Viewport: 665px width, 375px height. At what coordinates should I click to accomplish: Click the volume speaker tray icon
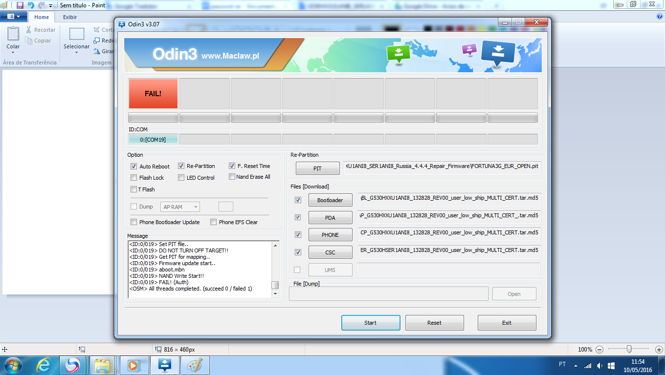(x=599, y=365)
